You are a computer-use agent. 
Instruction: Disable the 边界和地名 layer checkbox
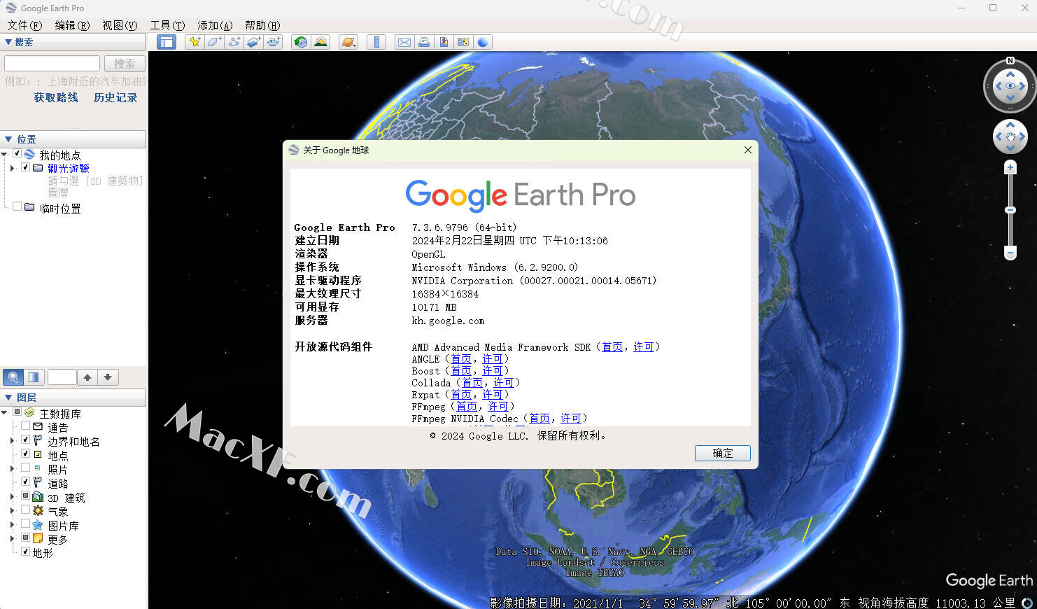coord(26,440)
